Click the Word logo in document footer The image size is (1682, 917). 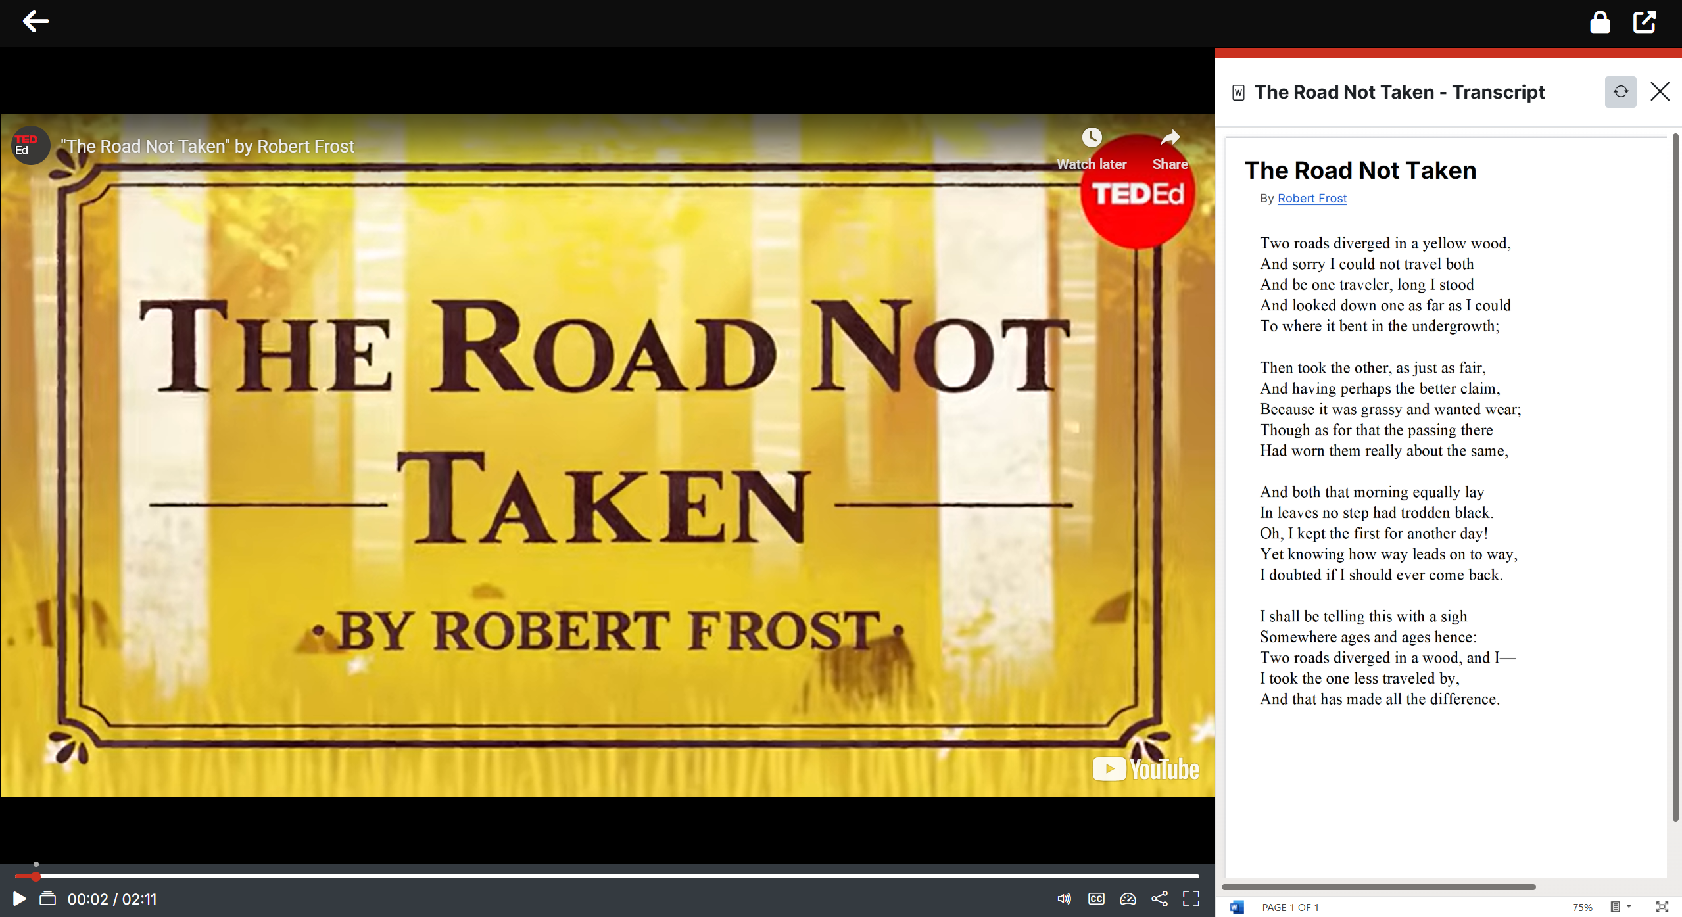[1237, 907]
